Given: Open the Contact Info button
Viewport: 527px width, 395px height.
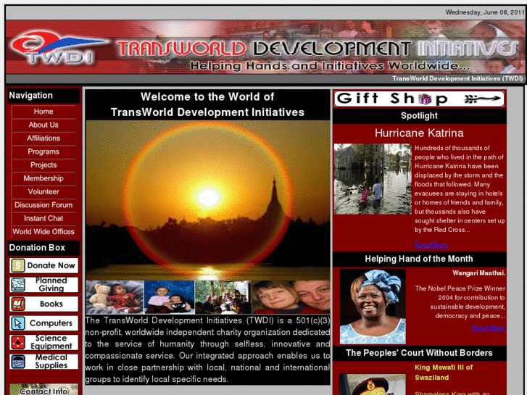Looking at the screenshot, I should pos(43,389).
